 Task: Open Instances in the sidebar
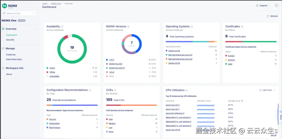(x=11, y=55)
